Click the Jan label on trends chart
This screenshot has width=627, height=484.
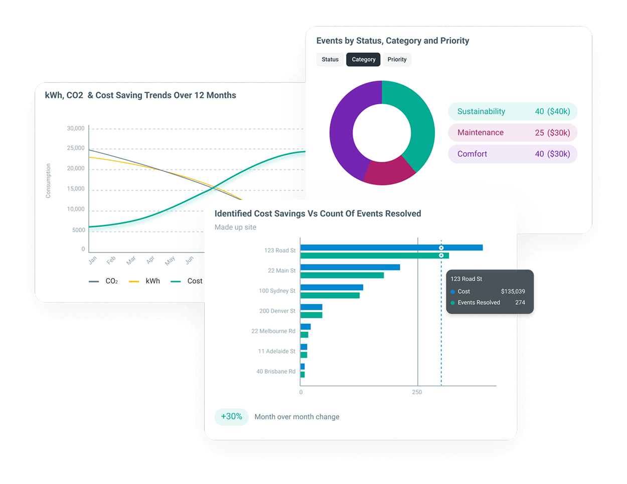pos(93,260)
